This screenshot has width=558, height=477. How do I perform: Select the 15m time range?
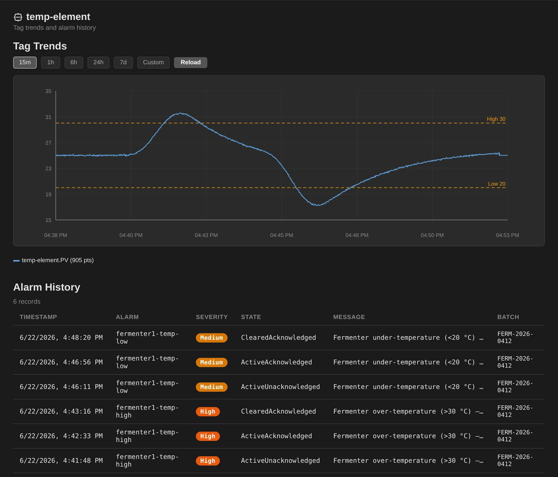tap(25, 63)
